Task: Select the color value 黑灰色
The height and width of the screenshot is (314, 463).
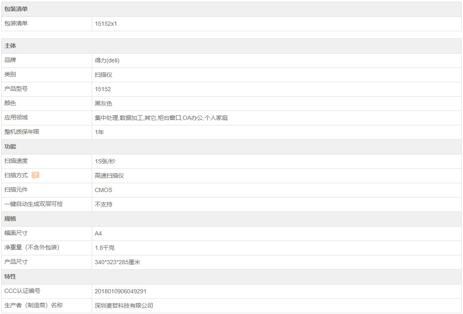Action: [103, 103]
